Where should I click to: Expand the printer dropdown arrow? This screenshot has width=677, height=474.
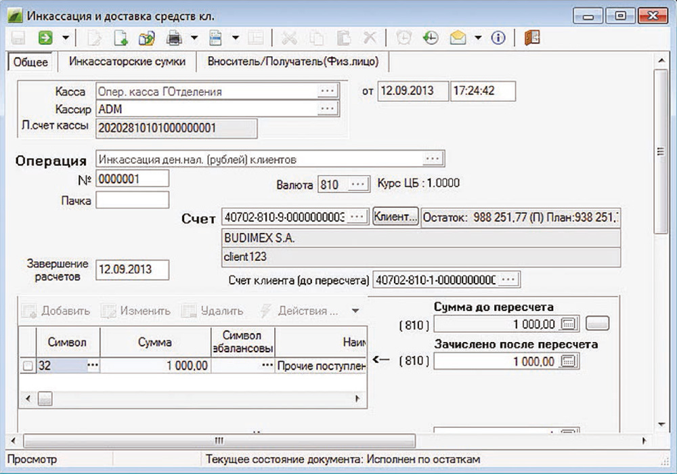coord(194,38)
